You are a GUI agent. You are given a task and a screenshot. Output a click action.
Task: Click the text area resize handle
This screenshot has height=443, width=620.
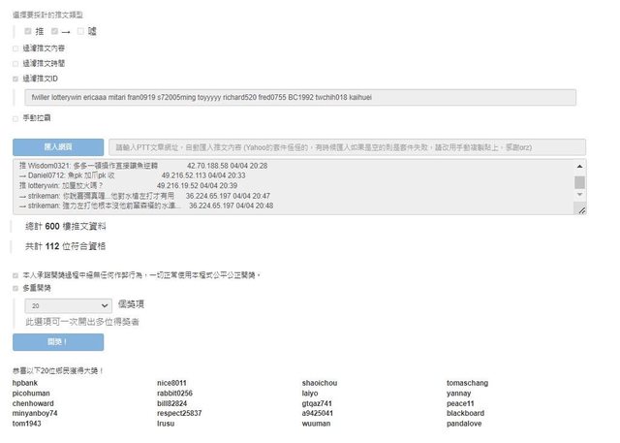(x=581, y=209)
